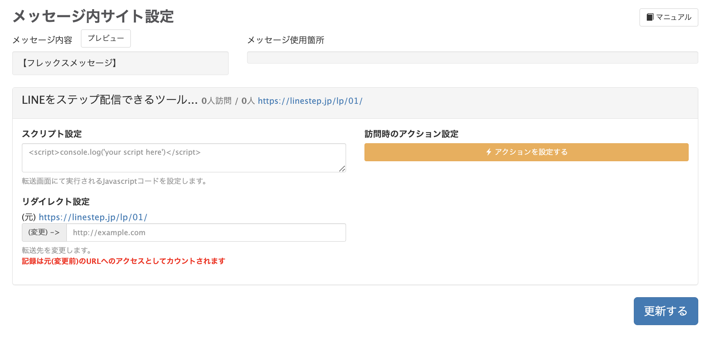
Task: Click the スクリプト設定 heading
Action: 52,134
